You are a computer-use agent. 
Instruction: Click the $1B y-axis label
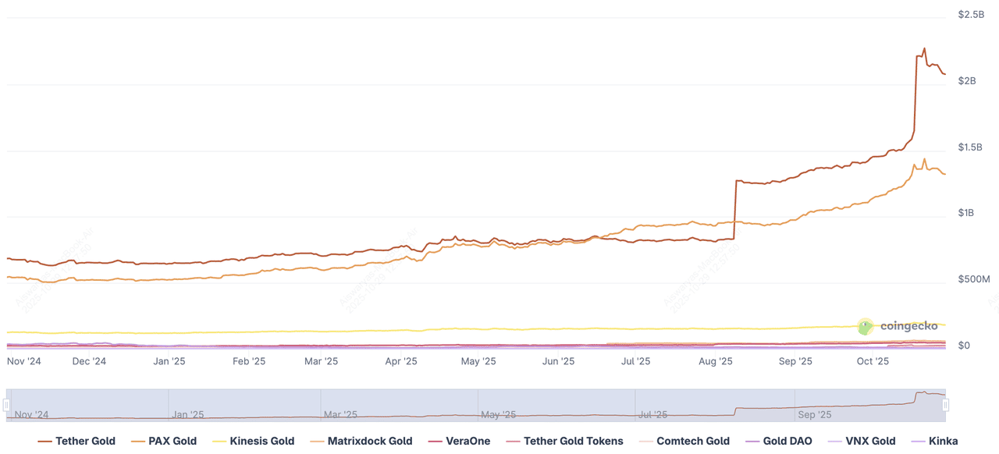click(x=966, y=213)
